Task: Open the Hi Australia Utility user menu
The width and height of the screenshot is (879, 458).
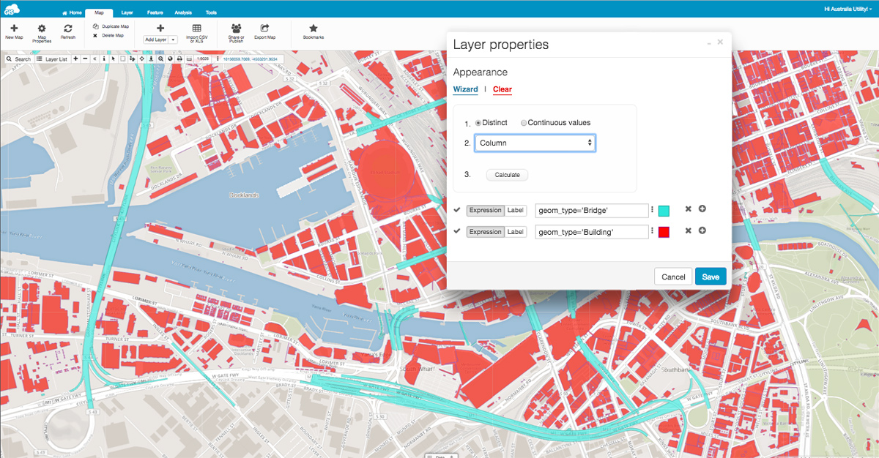Action: click(x=846, y=9)
